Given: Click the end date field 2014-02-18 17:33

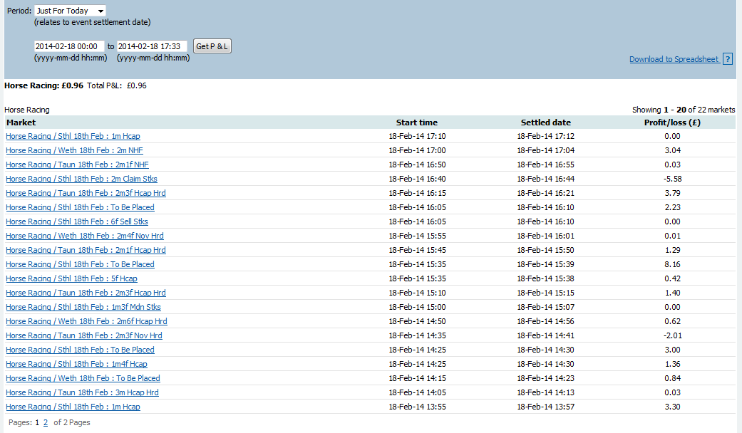Looking at the screenshot, I should 152,46.
